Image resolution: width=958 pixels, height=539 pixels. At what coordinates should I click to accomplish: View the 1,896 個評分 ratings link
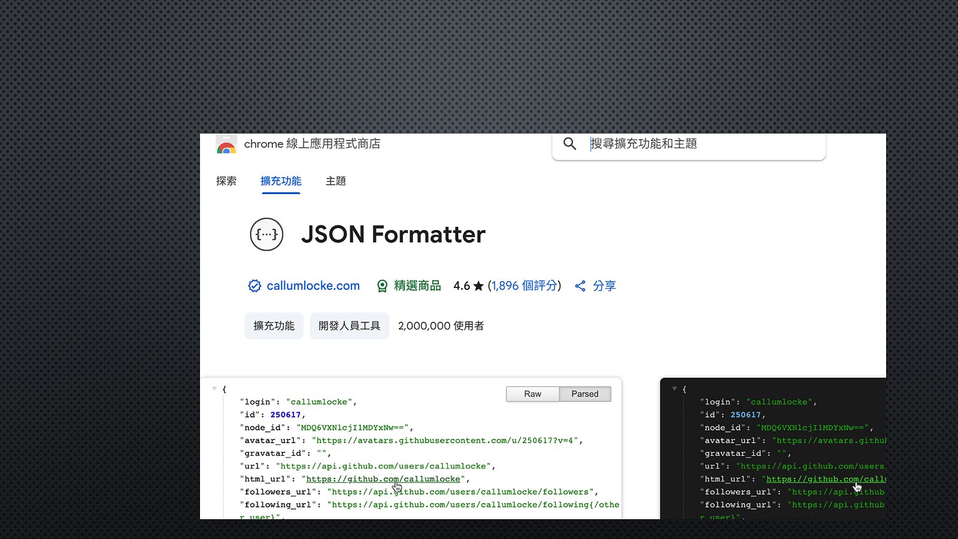(525, 286)
